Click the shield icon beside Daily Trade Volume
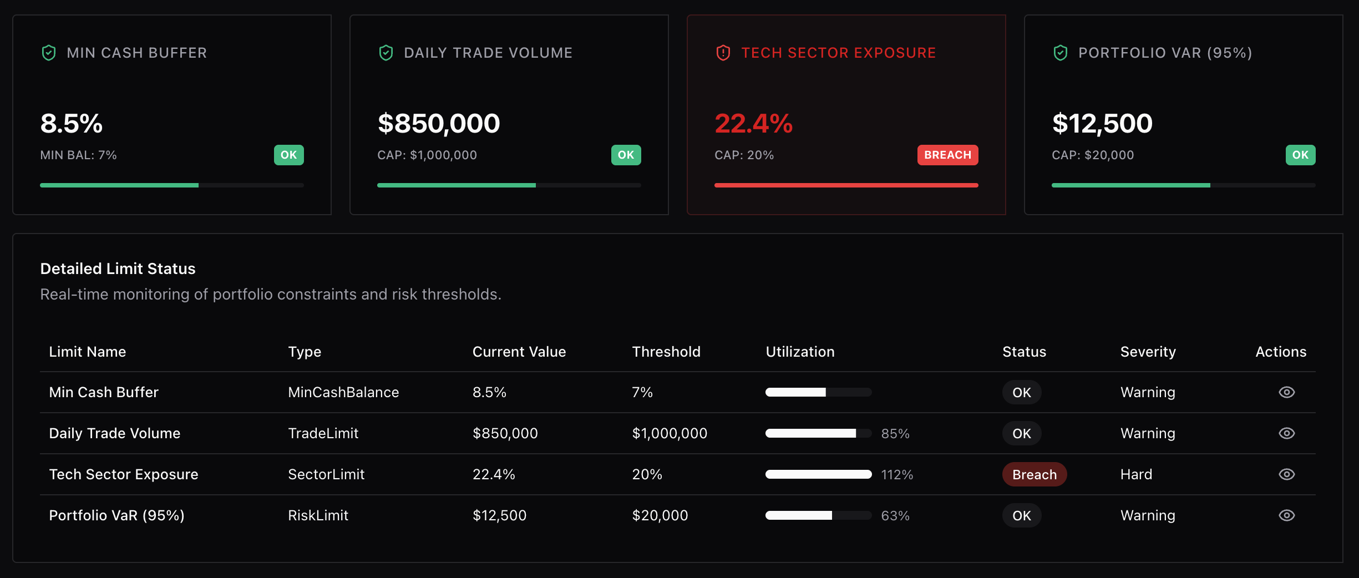Screen dimensions: 1359x578 point(386,53)
